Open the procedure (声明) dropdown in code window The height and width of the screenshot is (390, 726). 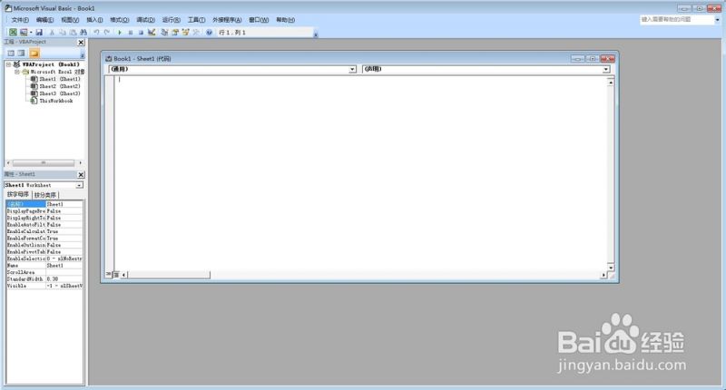[606, 70]
